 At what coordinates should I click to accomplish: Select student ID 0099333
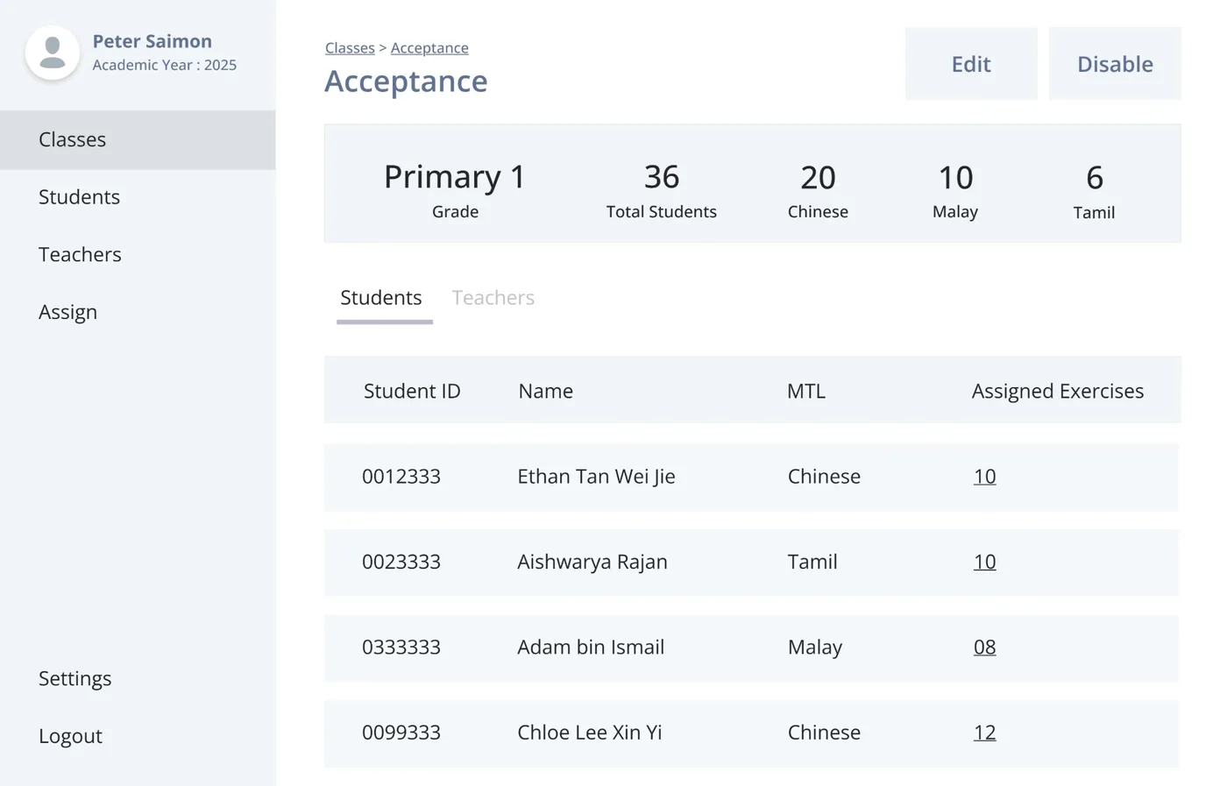(401, 733)
